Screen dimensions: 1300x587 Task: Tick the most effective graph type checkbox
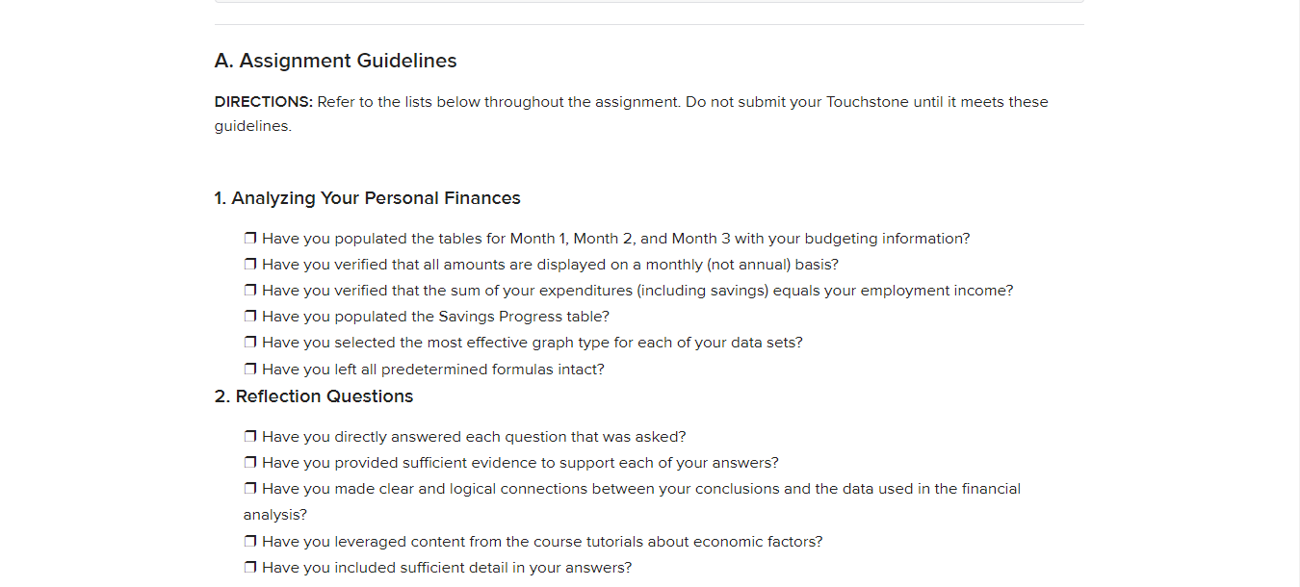250,343
